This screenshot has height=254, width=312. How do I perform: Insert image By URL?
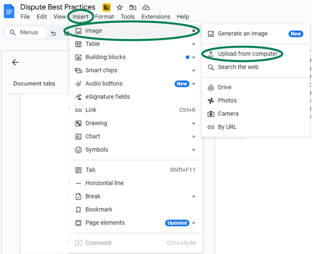pos(227,127)
